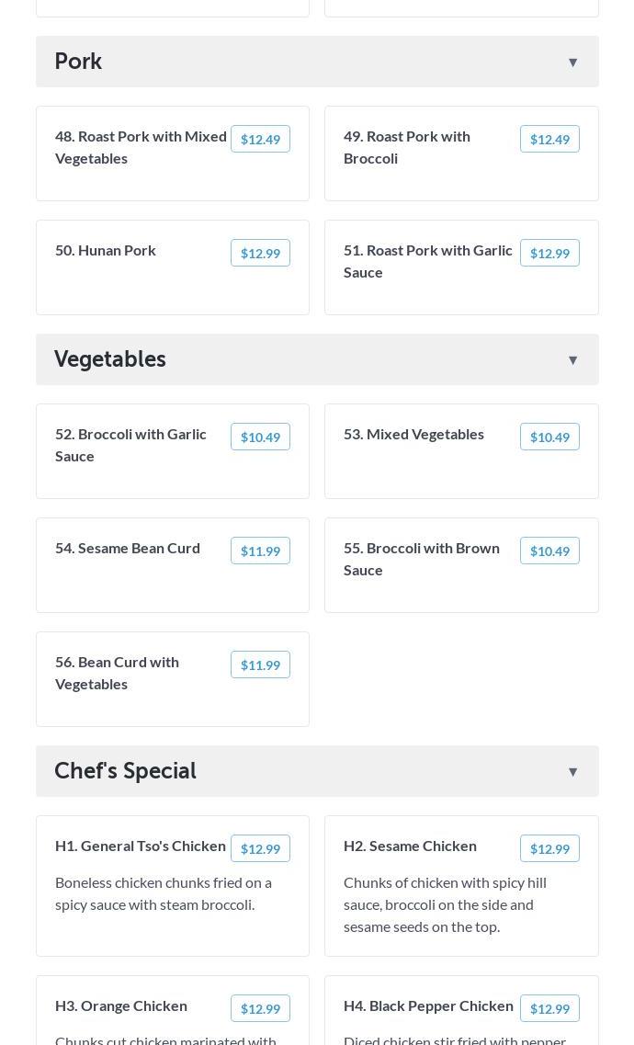Collapse the Vegetables section arrow
The image size is (634, 1045).
[x=572, y=360]
